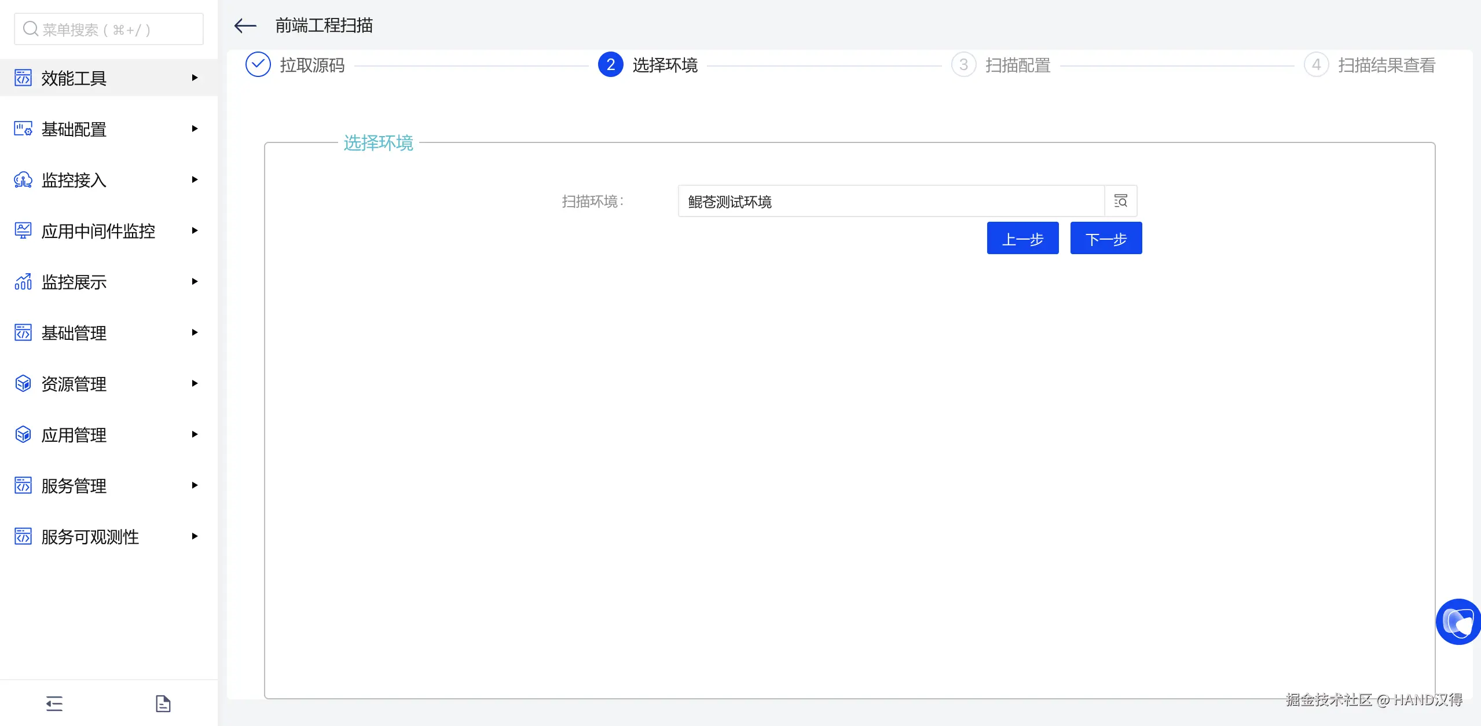Click the 效能工具 menu icon

coord(23,78)
